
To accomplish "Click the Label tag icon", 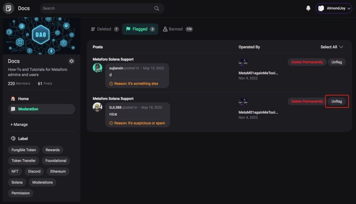I will click(13, 139).
